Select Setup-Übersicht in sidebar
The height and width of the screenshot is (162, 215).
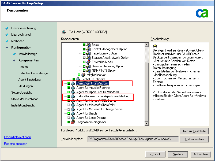[x=21, y=93]
